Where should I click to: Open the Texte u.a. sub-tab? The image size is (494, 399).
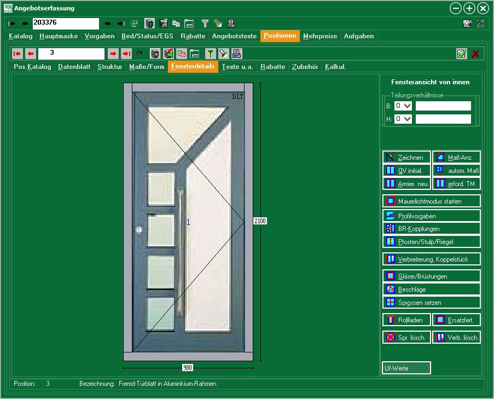coord(237,67)
